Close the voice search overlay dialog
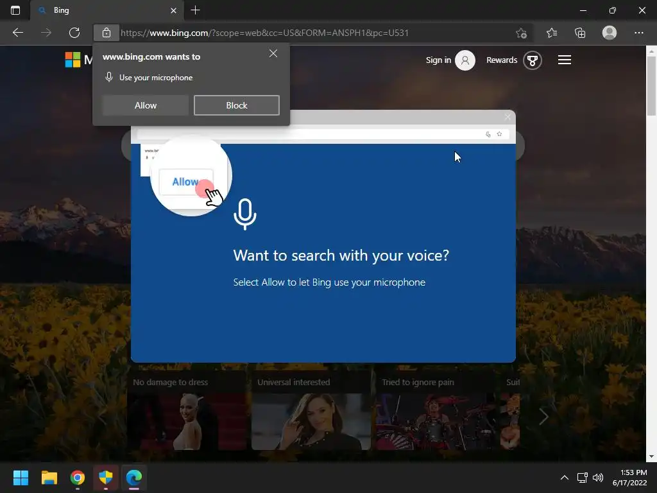The image size is (657, 493). (508, 117)
